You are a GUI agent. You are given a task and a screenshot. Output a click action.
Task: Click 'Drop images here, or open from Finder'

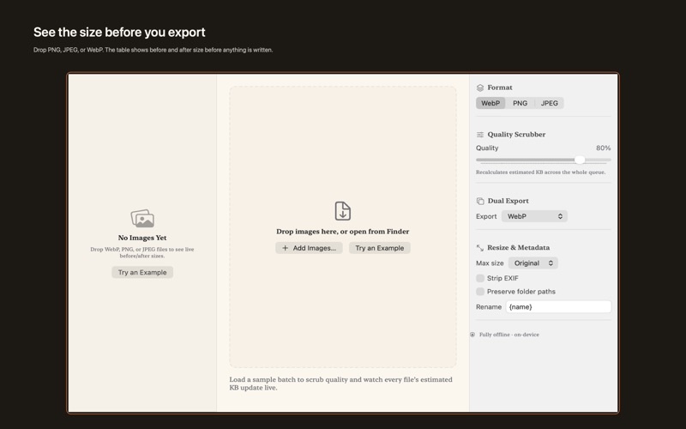(x=342, y=232)
